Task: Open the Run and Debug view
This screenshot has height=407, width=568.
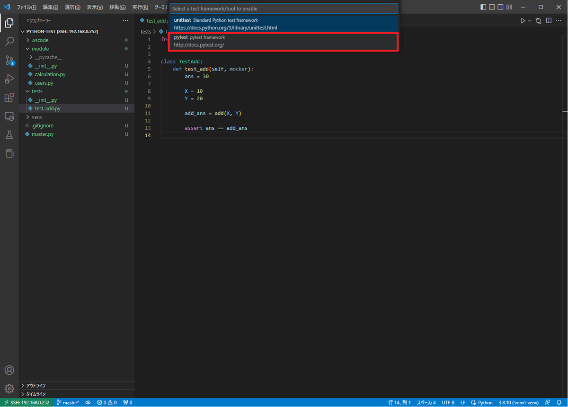Action: click(x=9, y=79)
